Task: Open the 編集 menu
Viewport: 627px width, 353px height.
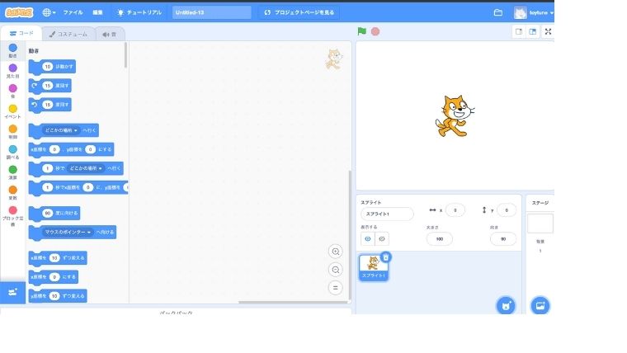Action: coord(97,12)
